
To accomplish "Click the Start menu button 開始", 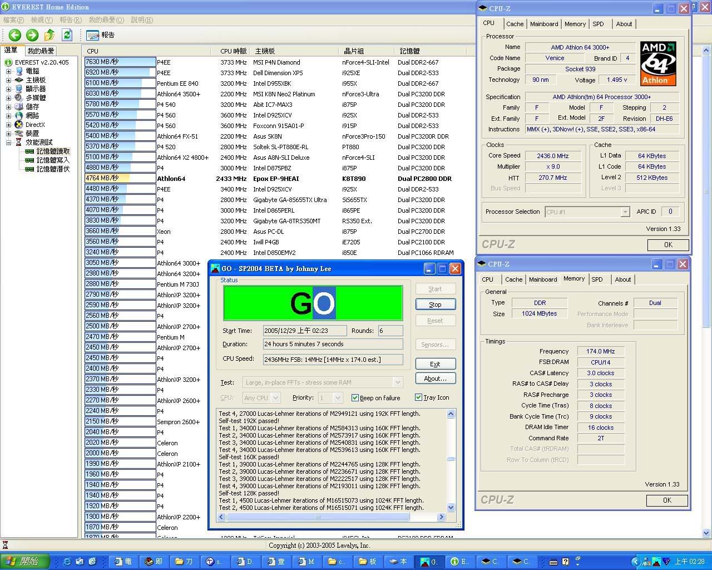I will click(25, 561).
